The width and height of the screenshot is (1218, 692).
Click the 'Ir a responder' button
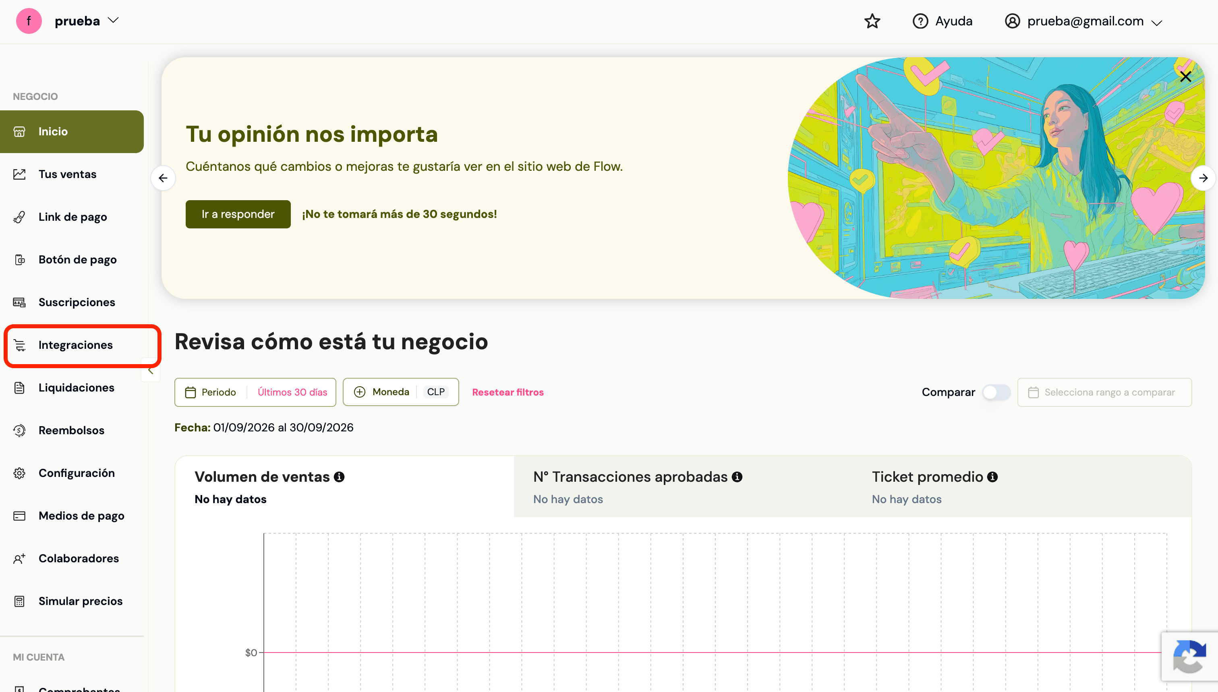point(238,214)
